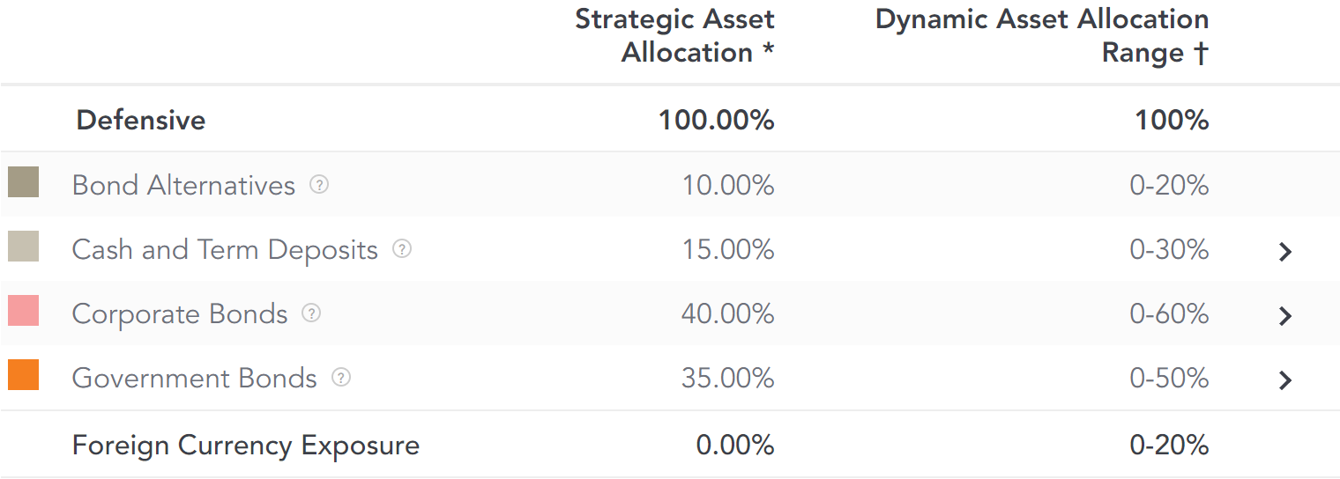Image resolution: width=1340 pixels, height=479 pixels.
Task: Open help icon beside Government Bonds
Action: pyautogui.click(x=340, y=378)
